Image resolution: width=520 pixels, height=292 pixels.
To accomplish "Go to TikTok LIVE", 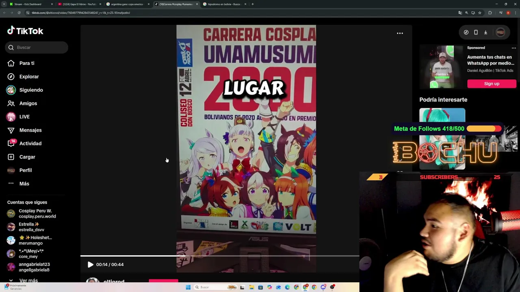I will click(x=24, y=117).
